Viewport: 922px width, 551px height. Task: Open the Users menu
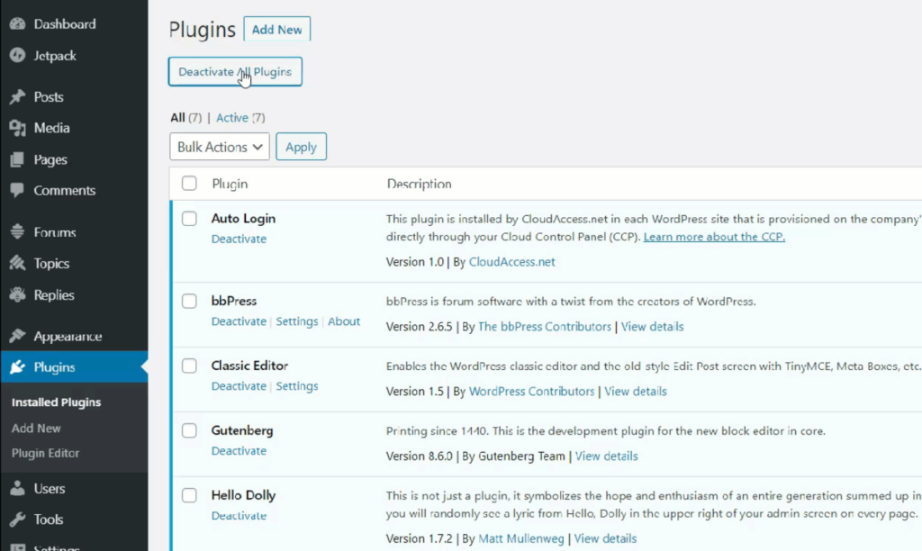[49, 489]
